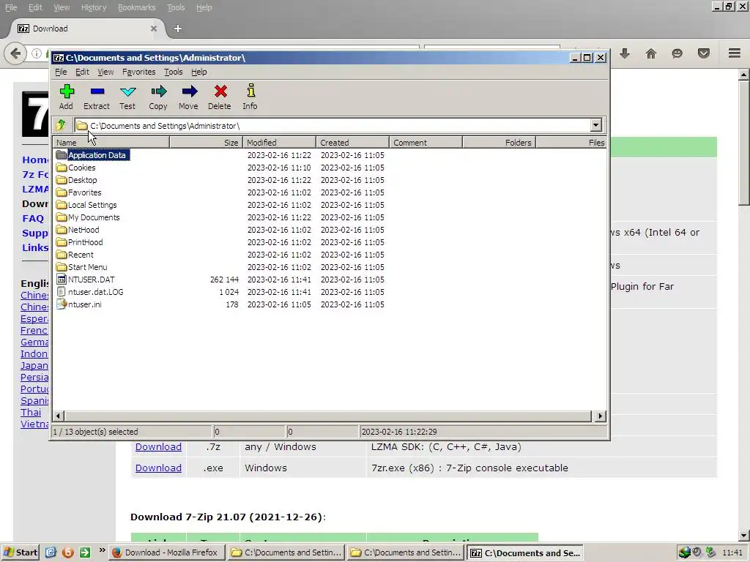Viewport: 750px width, 562px height.
Task: Sort file list by Size column
Action: [x=206, y=143]
